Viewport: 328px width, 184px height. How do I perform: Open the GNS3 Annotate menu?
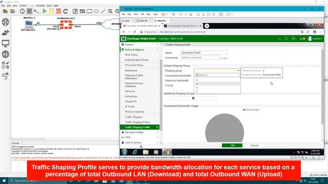click(40, 6)
